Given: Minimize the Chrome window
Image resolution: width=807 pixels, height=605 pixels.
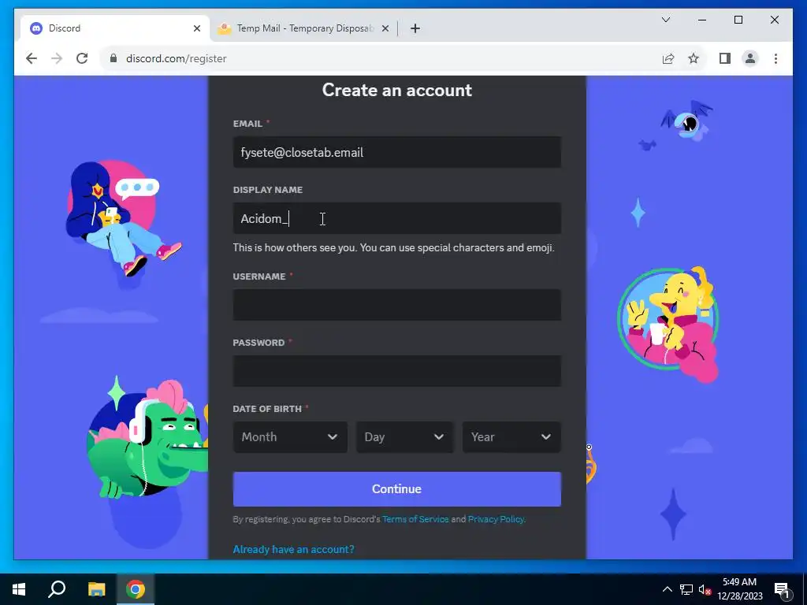Looking at the screenshot, I should click(702, 20).
